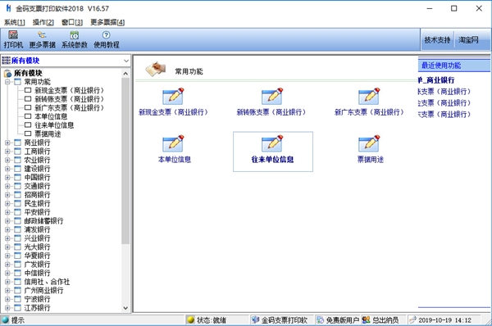Open the 系统[1] menu

(15, 22)
